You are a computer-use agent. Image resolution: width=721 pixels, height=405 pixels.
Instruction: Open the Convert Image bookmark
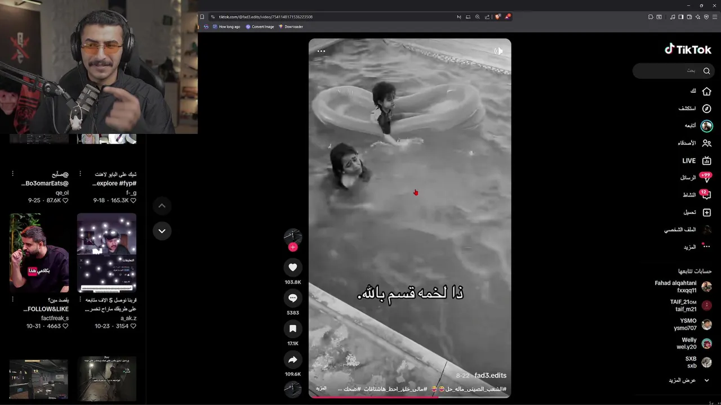click(x=260, y=26)
